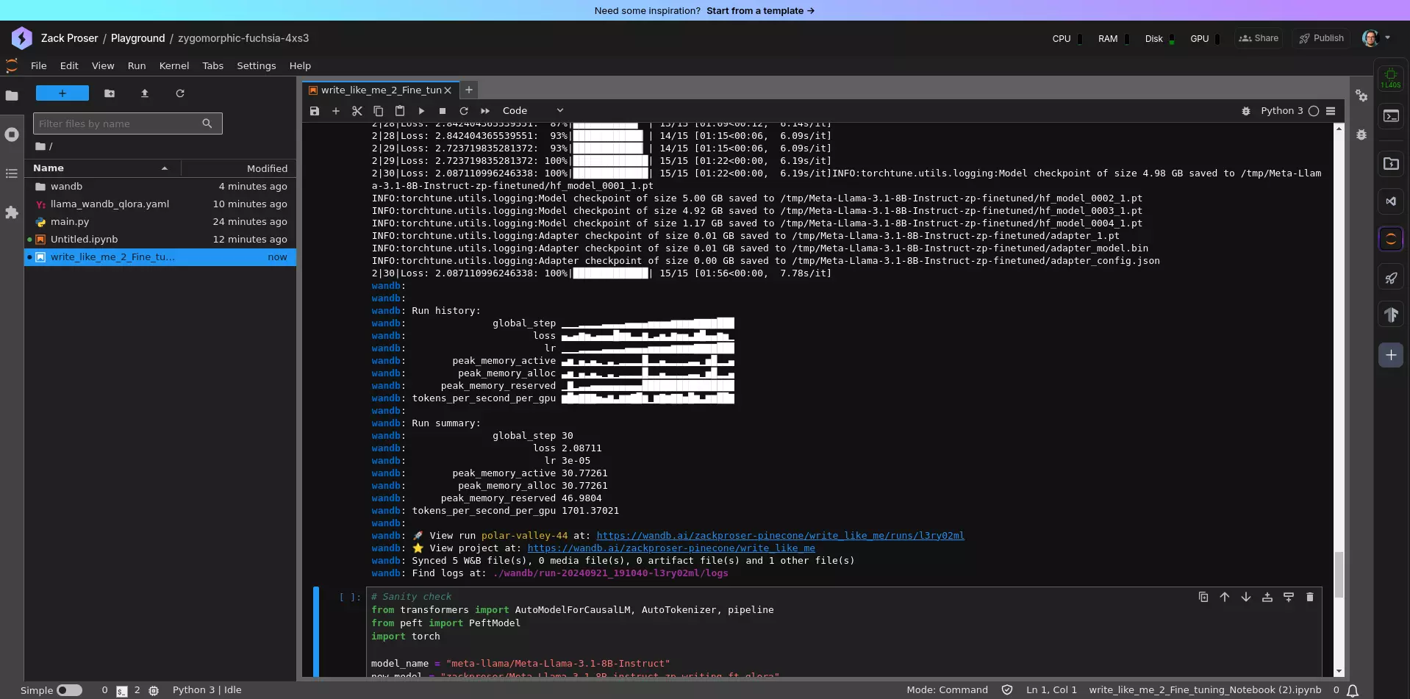The height and width of the screenshot is (699, 1410).
Task: Switch on Simple interface mode
Action: (x=71, y=689)
